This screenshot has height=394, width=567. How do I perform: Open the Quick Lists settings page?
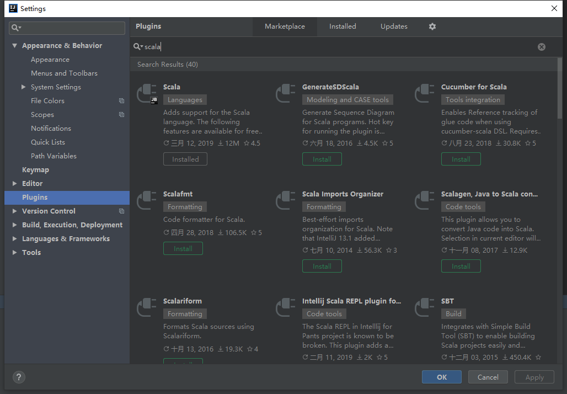tap(48, 142)
